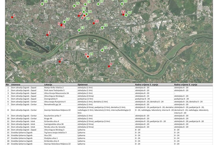Select green pharmacy cross 26
Image resolution: width=218 pixels, height=145 pixels.
coord(74,6)
